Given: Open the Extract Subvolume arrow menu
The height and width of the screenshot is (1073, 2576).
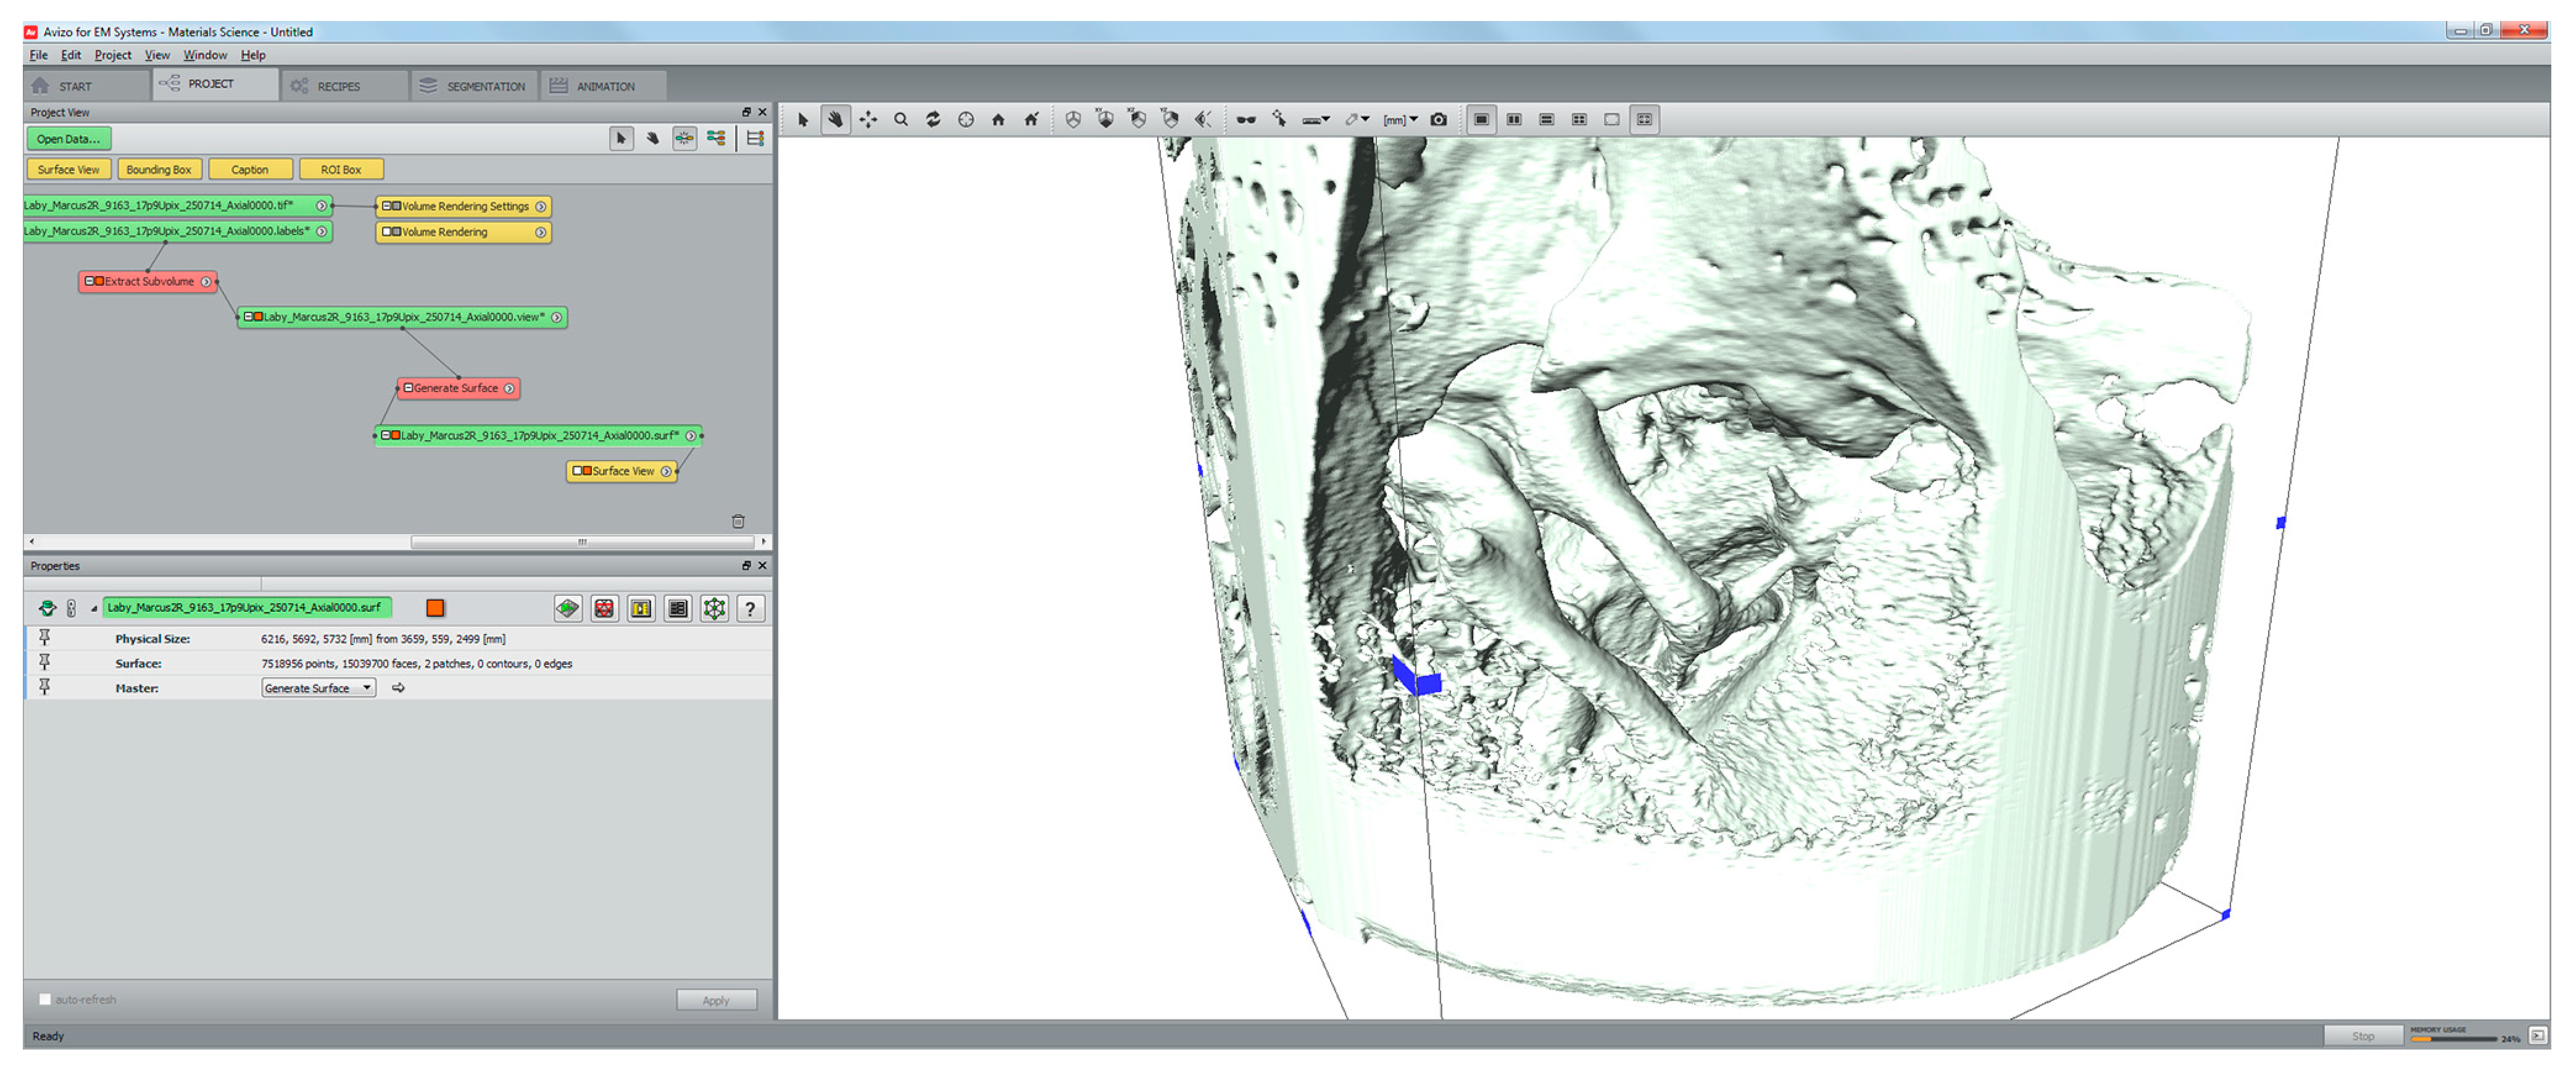Looking at the screenshot, I should tap(206, 281).
